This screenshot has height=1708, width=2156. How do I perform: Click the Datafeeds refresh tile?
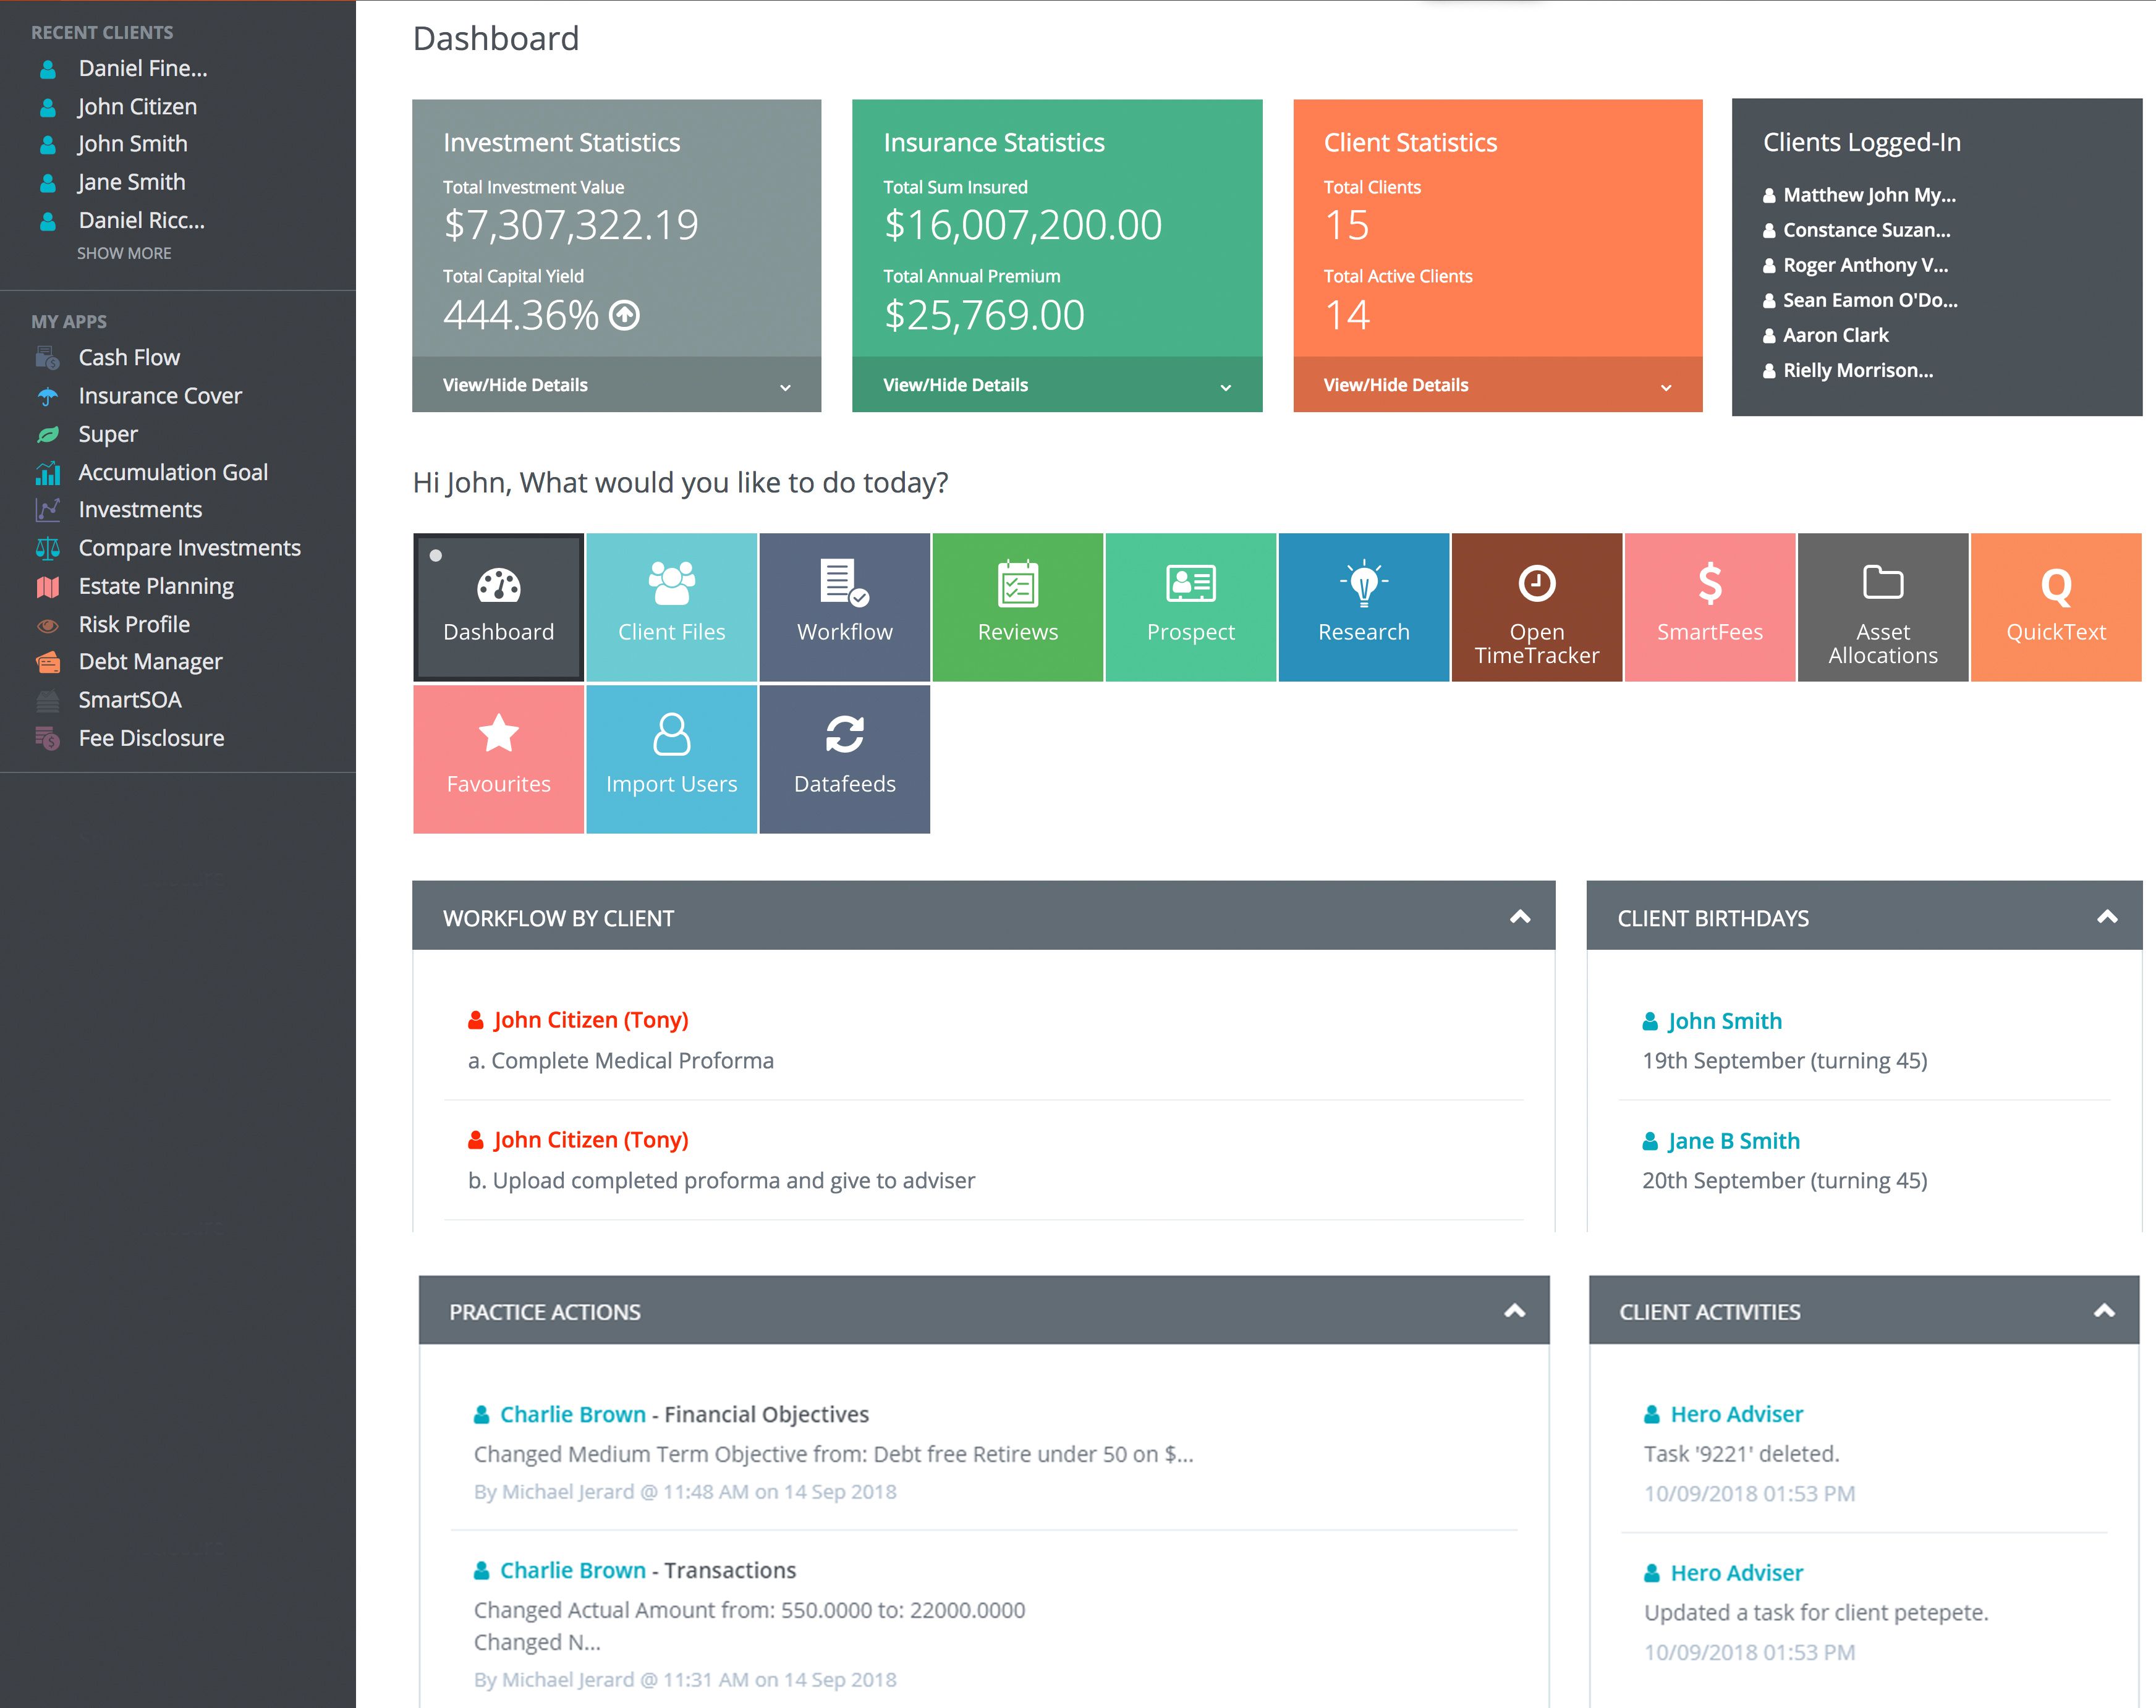click(x=844, y=759)
